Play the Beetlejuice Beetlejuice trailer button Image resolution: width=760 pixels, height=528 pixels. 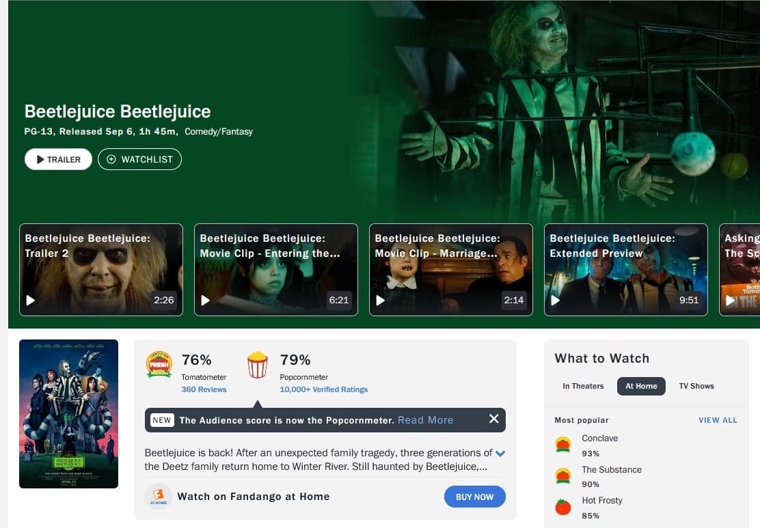[x=58, y=159]
